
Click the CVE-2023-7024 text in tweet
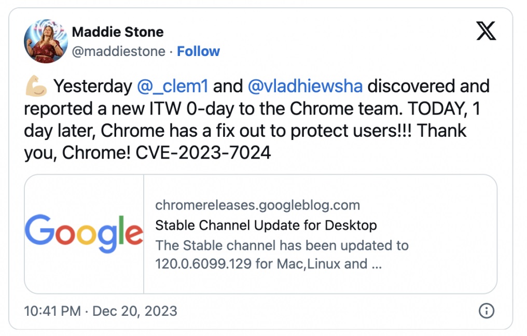pyautogui.click(x=203, y=153)
